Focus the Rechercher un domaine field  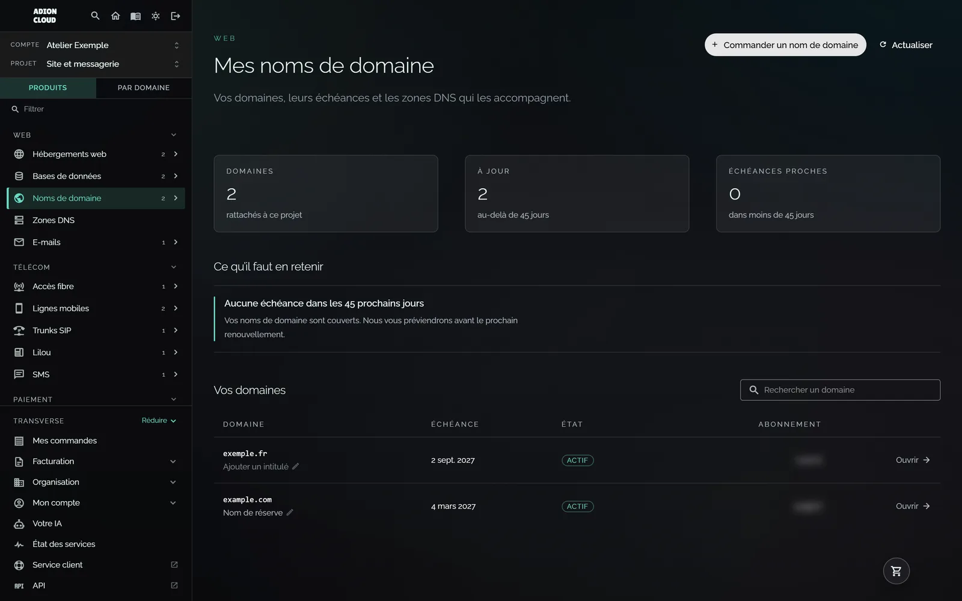coord(840,390)
